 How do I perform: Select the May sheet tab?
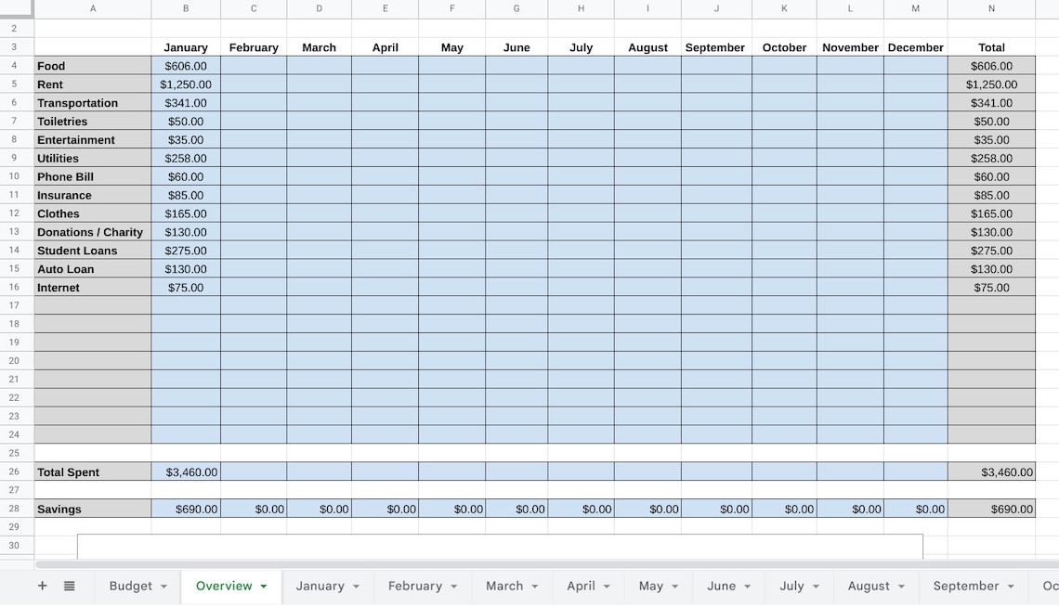tap(651, 586)
